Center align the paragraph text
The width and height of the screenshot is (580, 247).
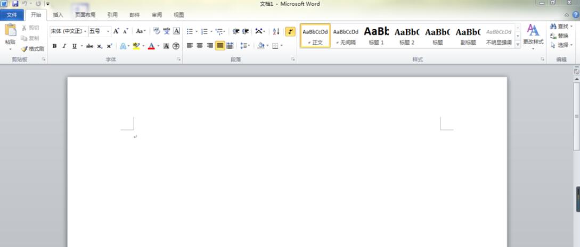pyautogui.click(x=200, y=46)
